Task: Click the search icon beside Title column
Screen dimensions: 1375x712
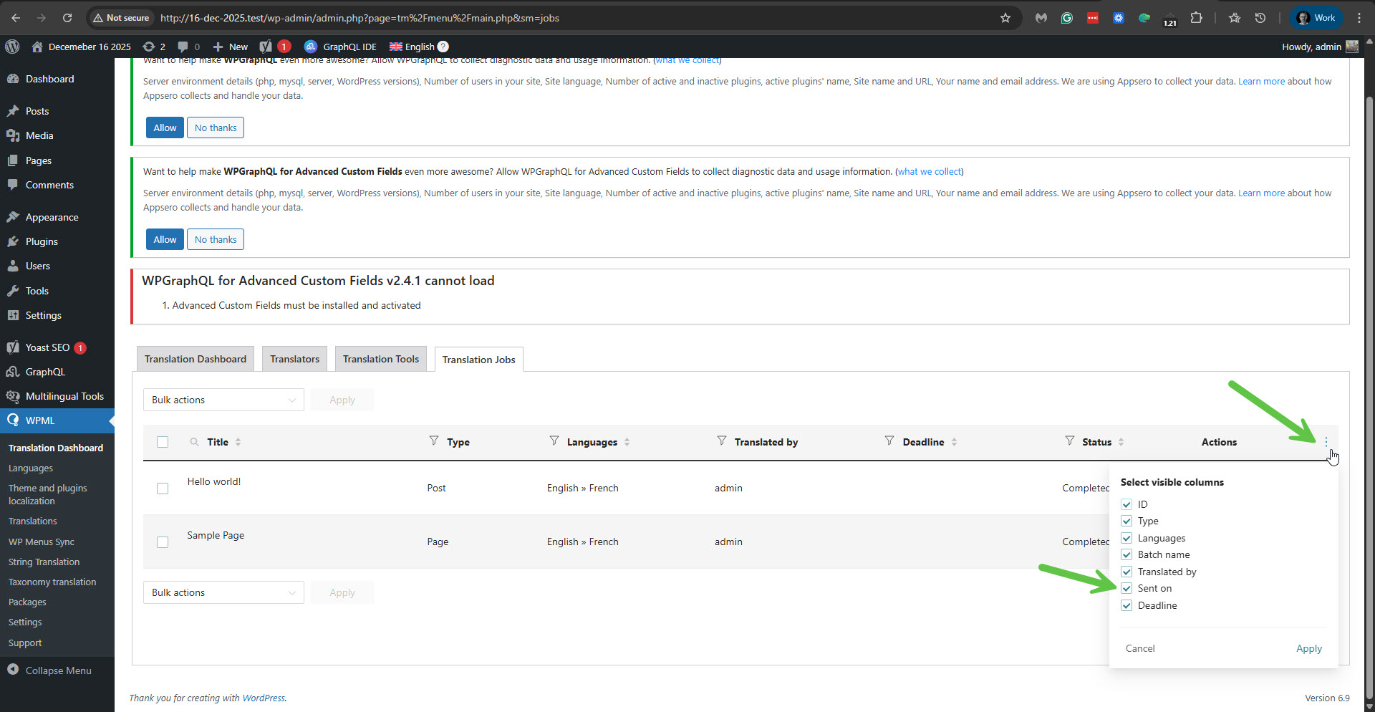Action: click(x=194, y=442)
